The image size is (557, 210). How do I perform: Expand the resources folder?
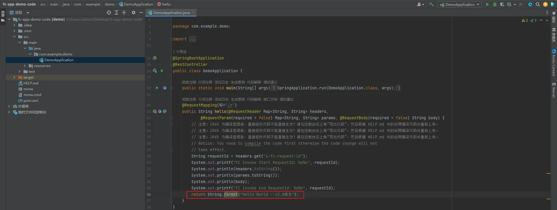pos(25,66)
